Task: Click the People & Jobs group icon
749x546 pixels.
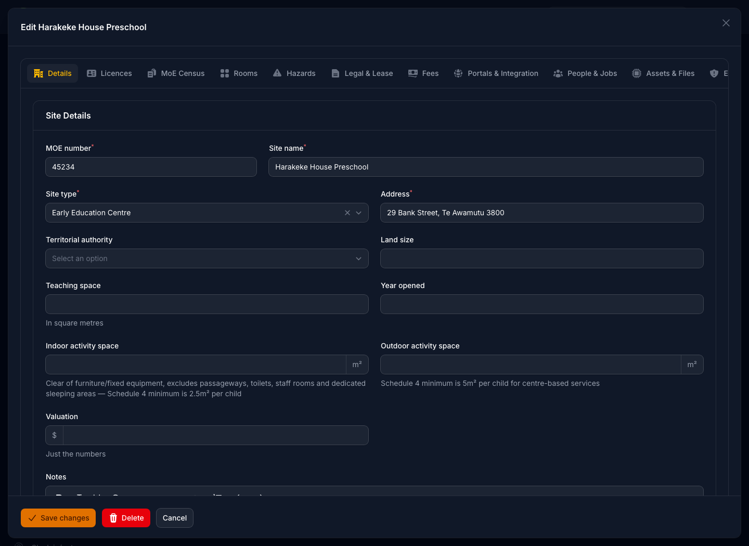Action: (x=558, y=73)
